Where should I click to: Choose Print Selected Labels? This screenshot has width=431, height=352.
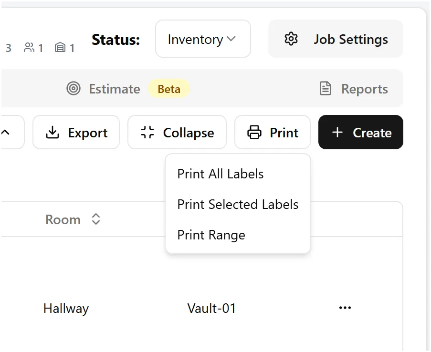238,204
